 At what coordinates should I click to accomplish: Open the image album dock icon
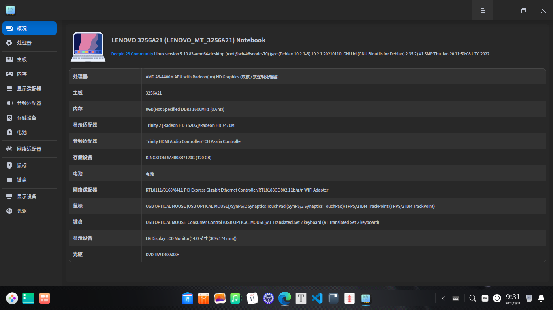[x=220, y=298]
